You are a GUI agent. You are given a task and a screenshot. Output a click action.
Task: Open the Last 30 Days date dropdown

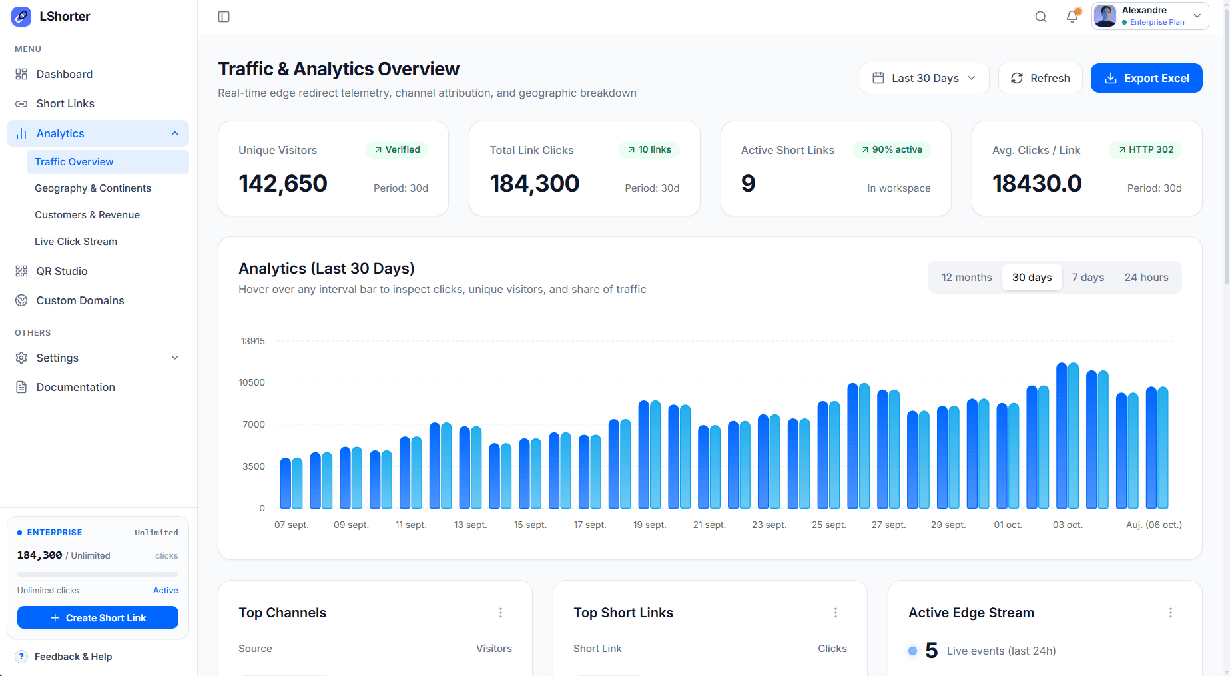pos(924,78)
